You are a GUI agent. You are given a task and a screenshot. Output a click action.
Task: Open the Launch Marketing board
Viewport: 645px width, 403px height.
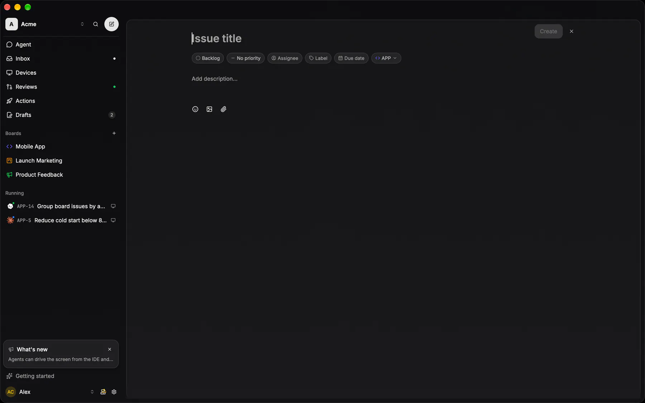(x=61, y=161)
